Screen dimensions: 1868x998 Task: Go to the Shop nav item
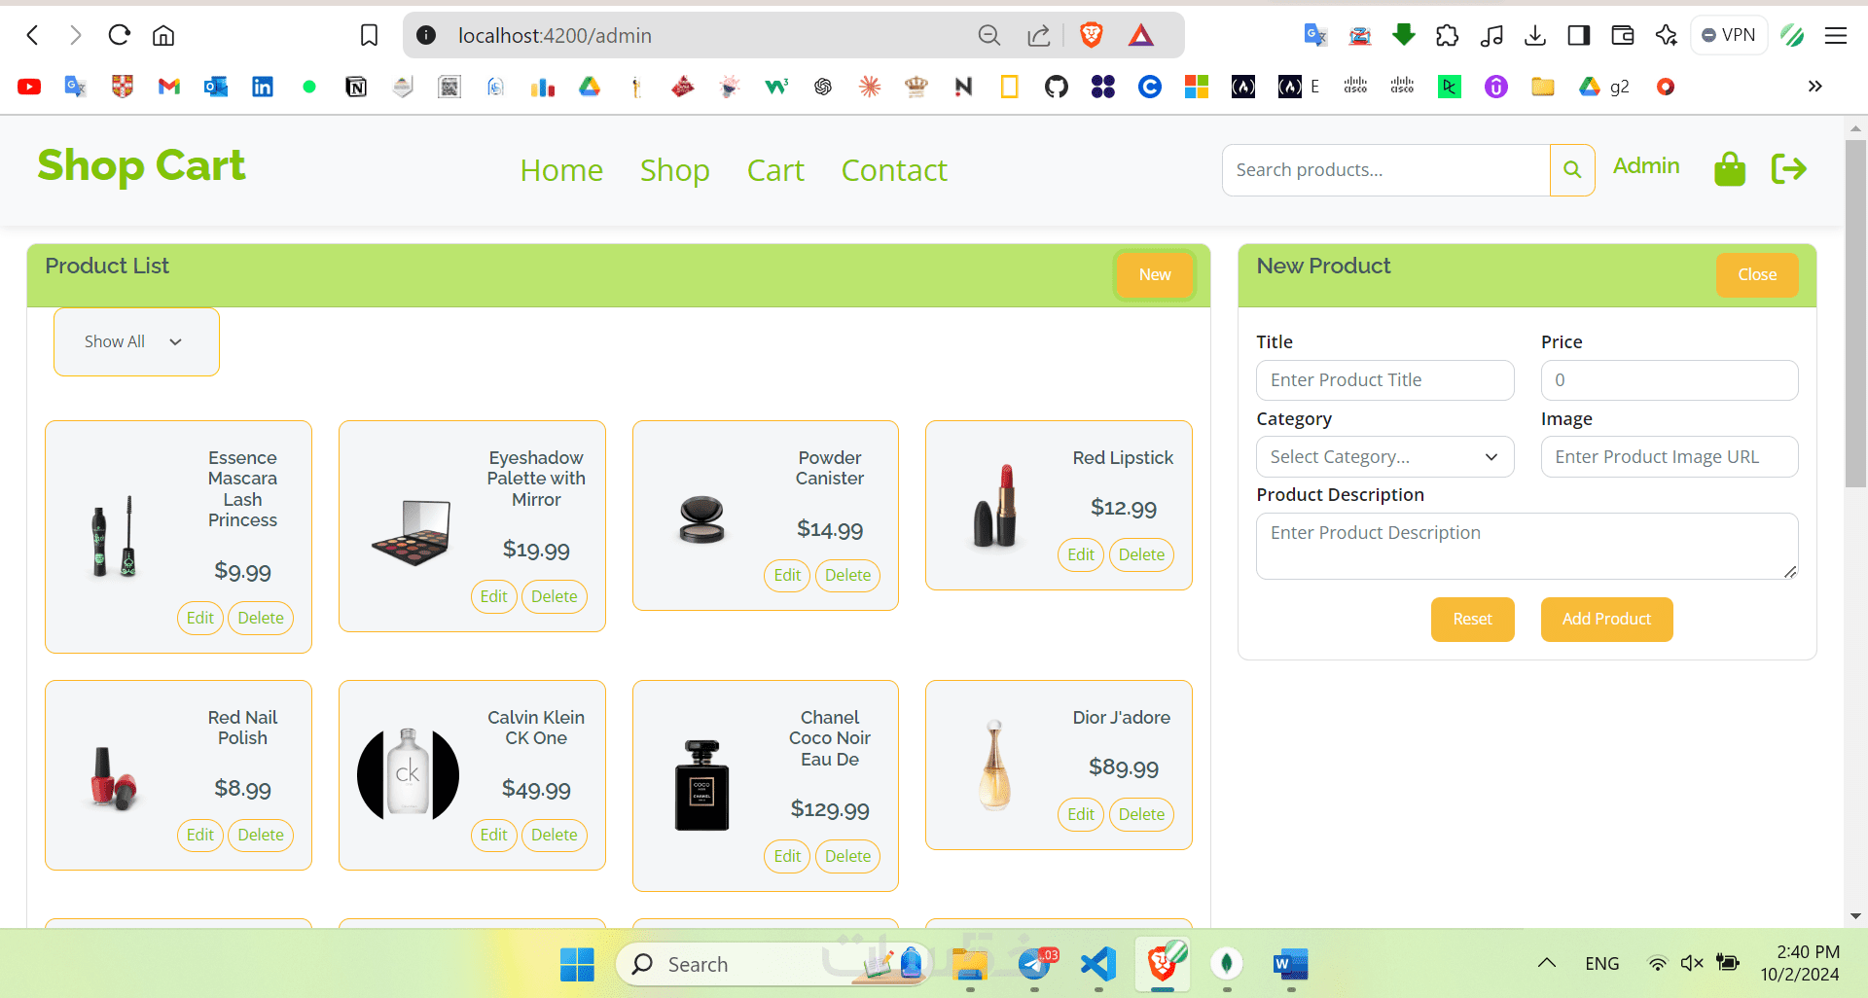click(x=675, y=170)
